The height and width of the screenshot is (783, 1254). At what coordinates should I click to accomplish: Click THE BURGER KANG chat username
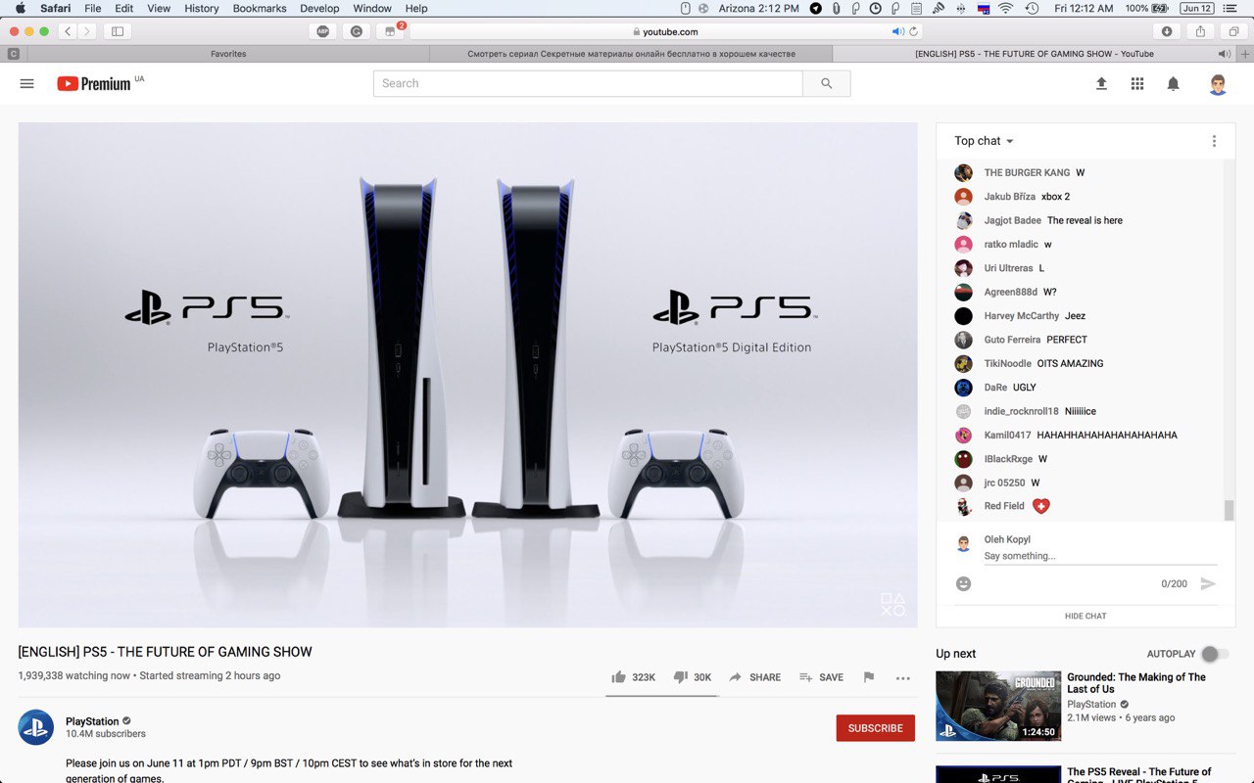pyautogui.click(x=1027, y=173)
